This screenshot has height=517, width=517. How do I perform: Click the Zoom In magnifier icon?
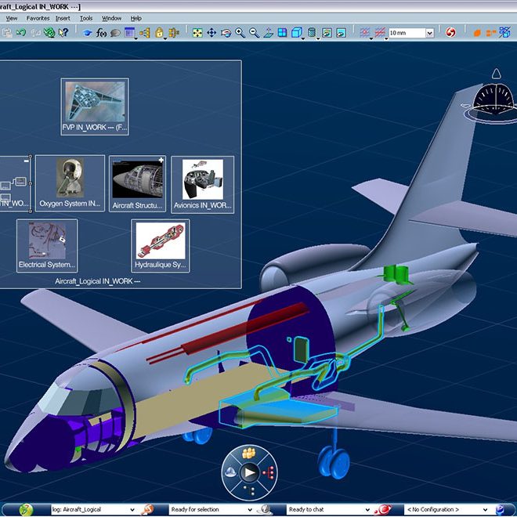click(x=240, y=33)
